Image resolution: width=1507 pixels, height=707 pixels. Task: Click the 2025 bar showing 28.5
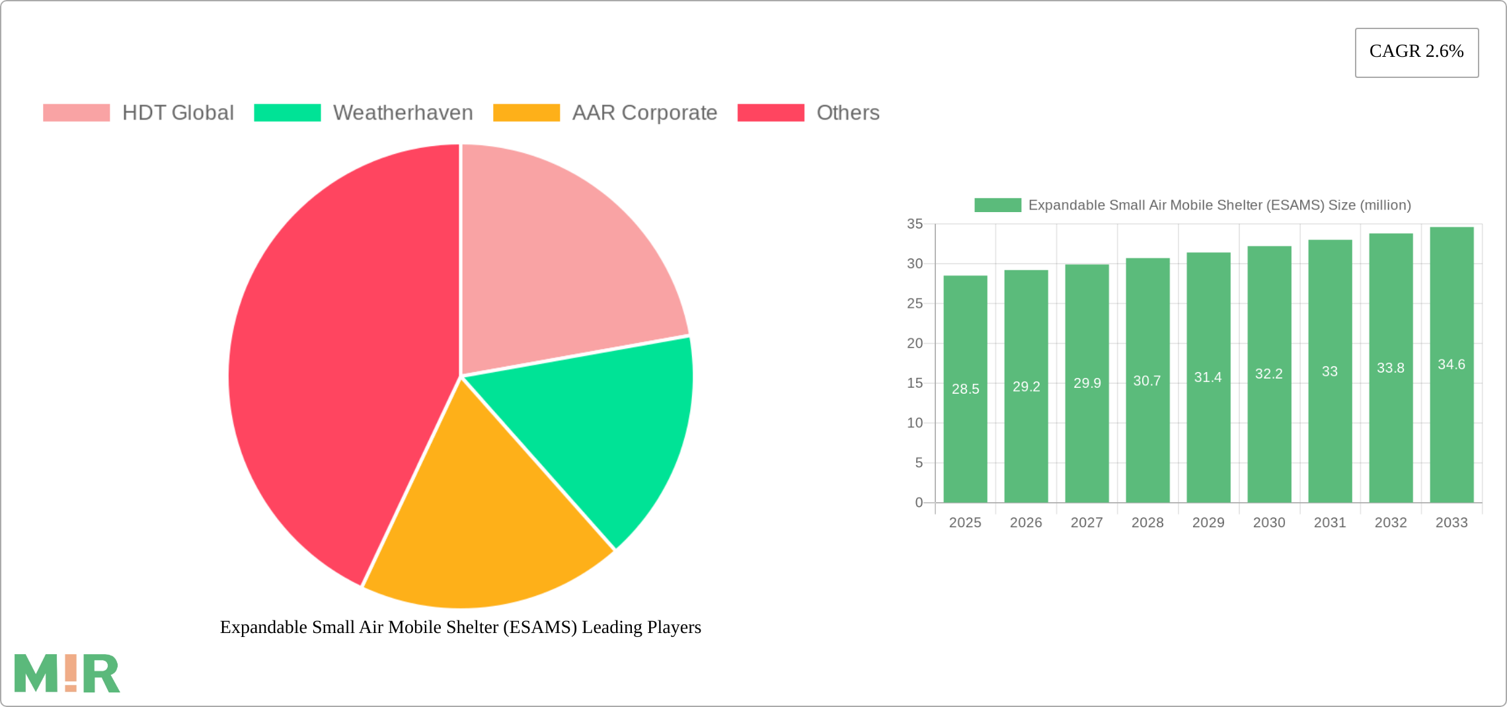tap(965, 389)
